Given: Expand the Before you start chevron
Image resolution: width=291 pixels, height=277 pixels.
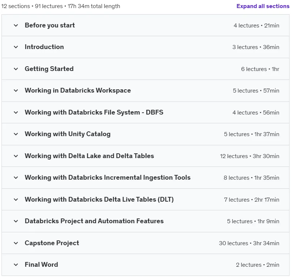Looking at the screenshot, I should [16, 25].
